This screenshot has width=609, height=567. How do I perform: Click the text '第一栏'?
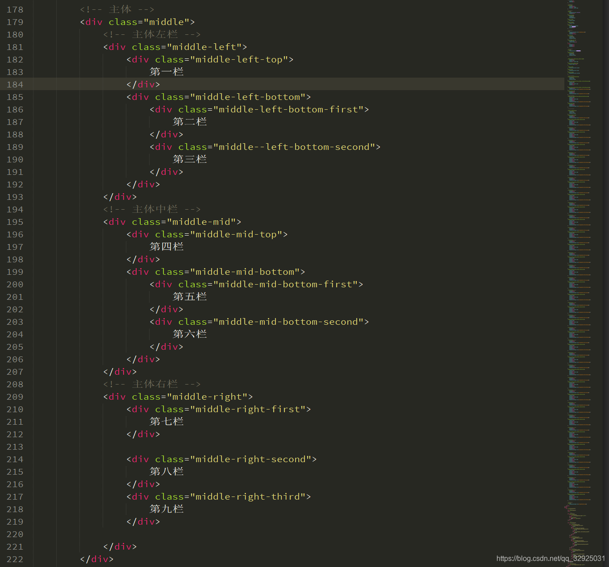tap(167, 72)
